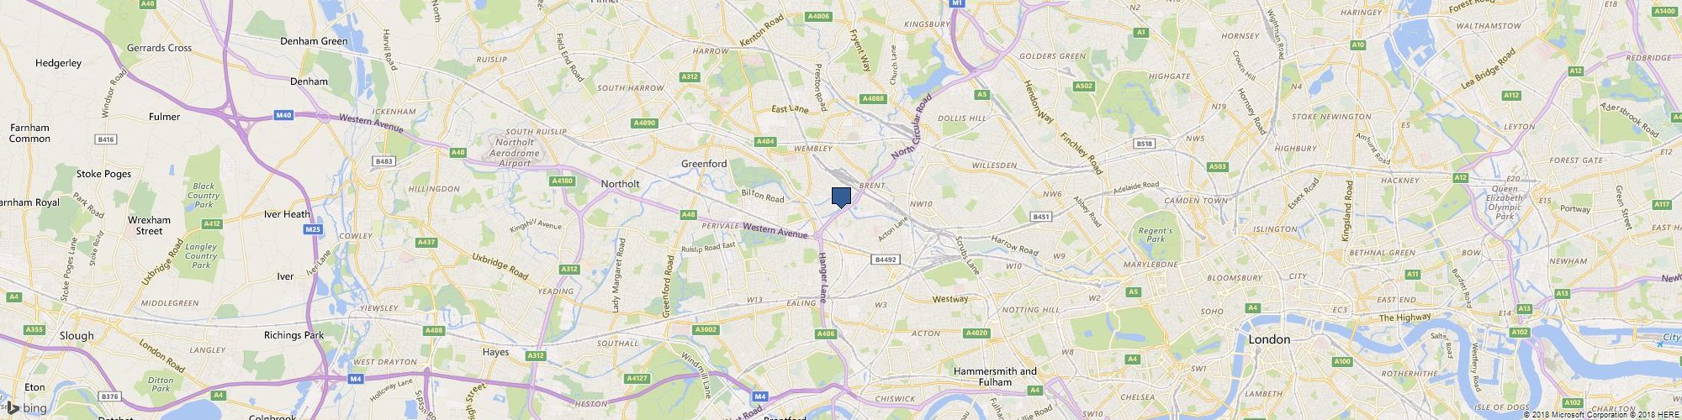Select the A4180 road shield
1682x420 pixels.
(x=562, y=181)
